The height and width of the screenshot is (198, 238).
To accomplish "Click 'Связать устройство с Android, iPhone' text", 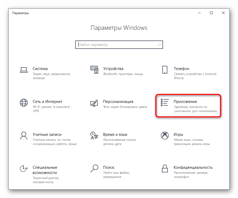I will click(x=195, y=76).
